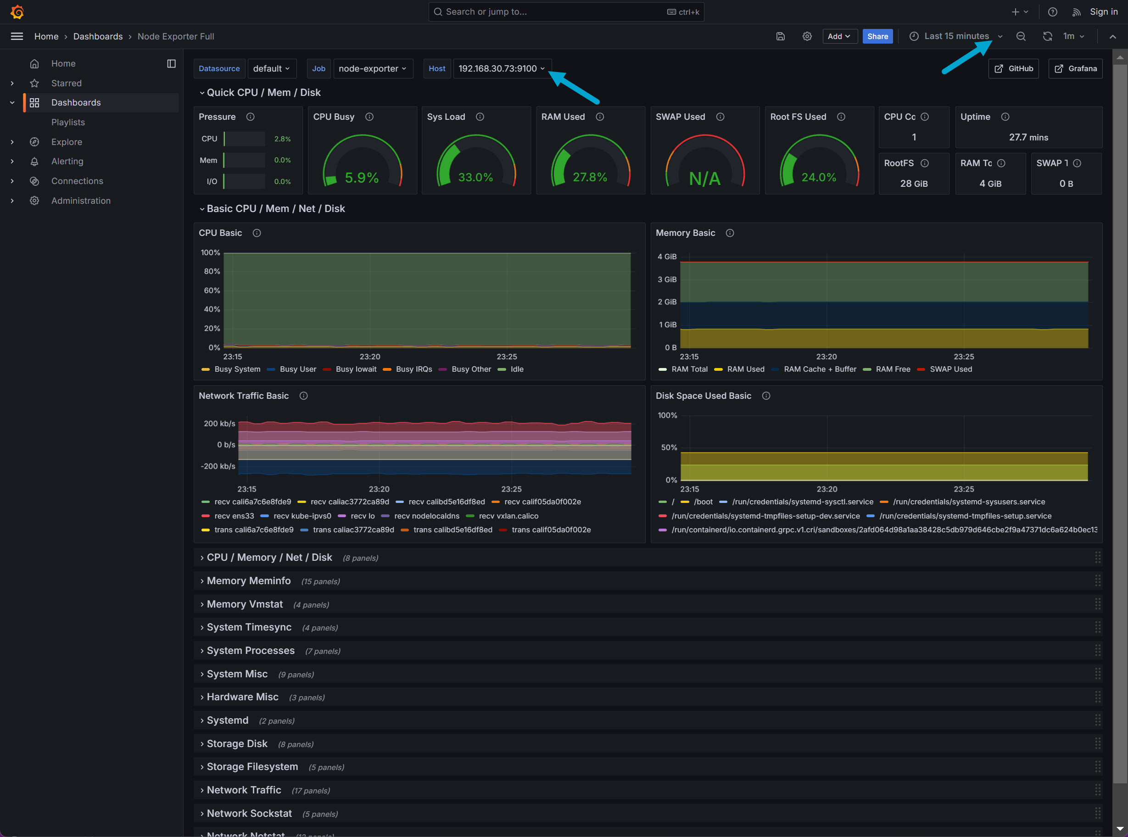Click the Grafana logo icon
This screenshot has height=837, width=1128.
[x=17, y=11]
